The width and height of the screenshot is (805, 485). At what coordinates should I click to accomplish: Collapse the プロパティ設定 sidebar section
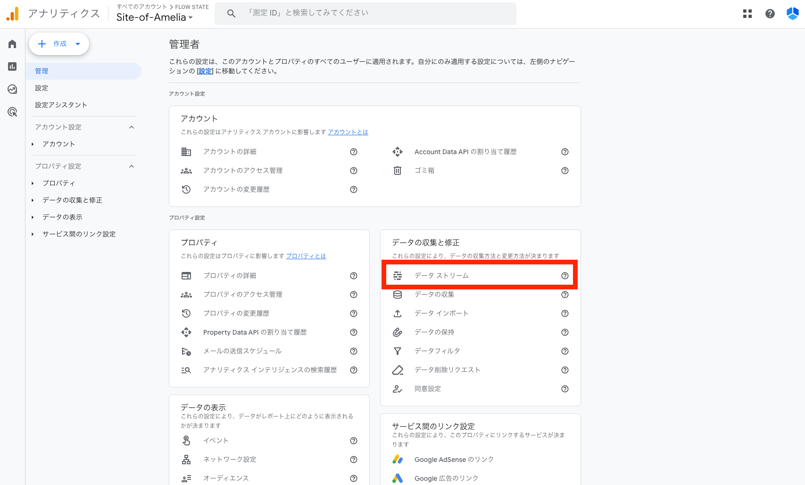pyautogui.click(x=132, y=166)
